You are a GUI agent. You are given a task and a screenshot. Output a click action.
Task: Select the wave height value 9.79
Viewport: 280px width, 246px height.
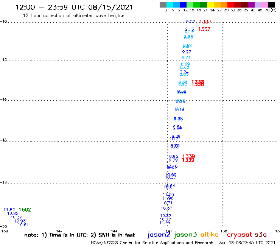click(173, 160)
